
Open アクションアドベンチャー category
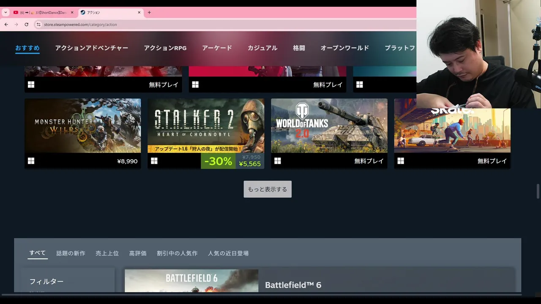click(x=92, y=48)
